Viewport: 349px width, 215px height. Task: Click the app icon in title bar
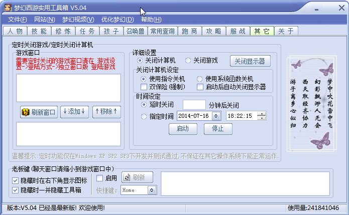pyautogui.click(x=8, y=8)
